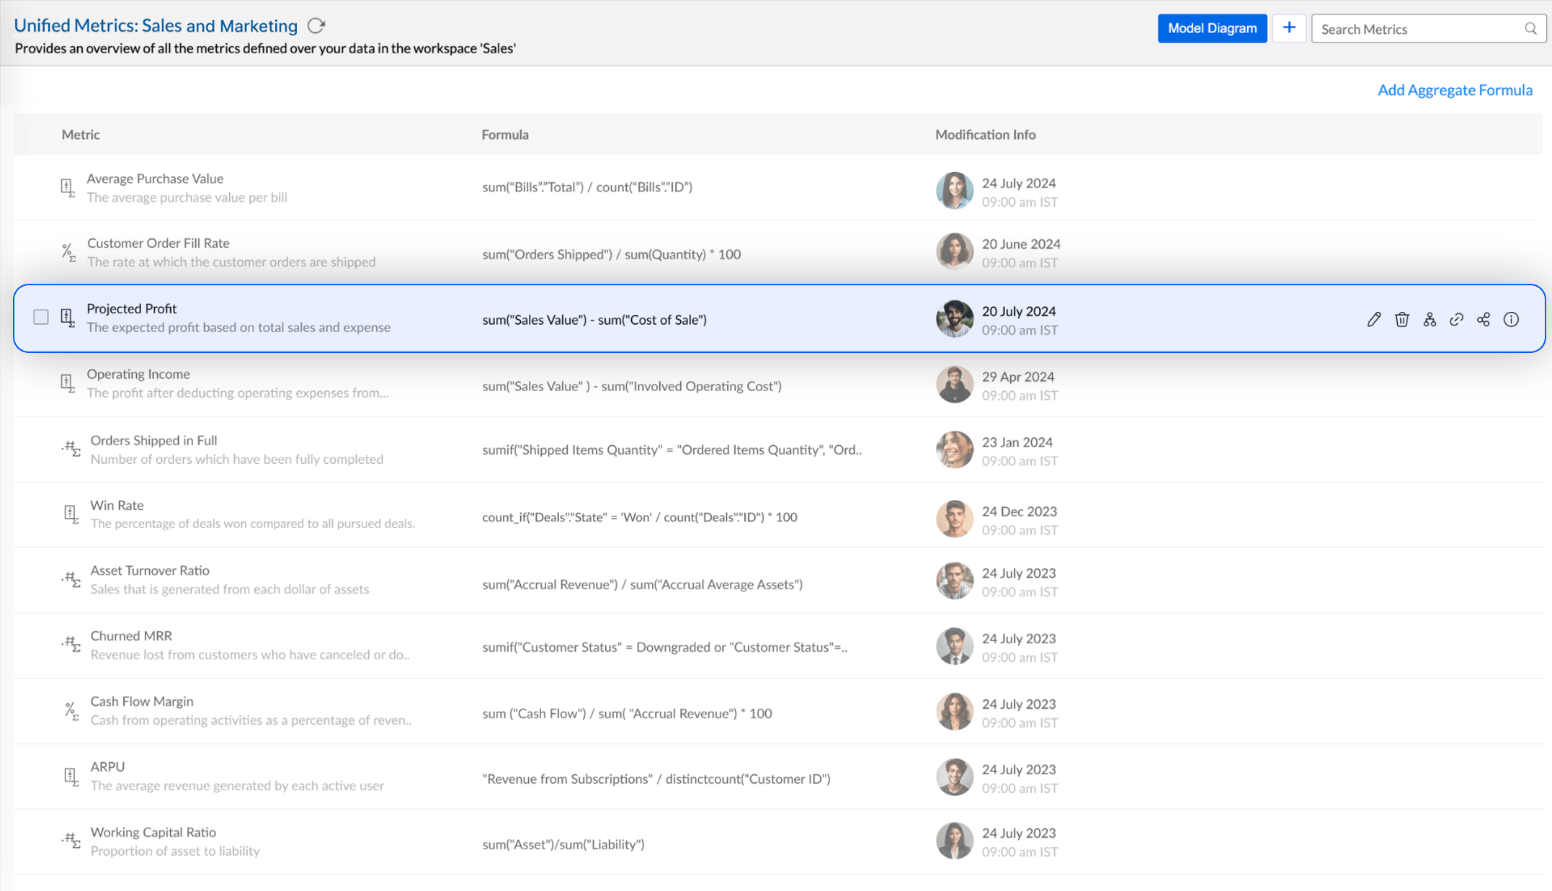Toggle the checkbox for Projected Profit row
The height and width of the screenshot is (891, 1552).
(40, 316)
